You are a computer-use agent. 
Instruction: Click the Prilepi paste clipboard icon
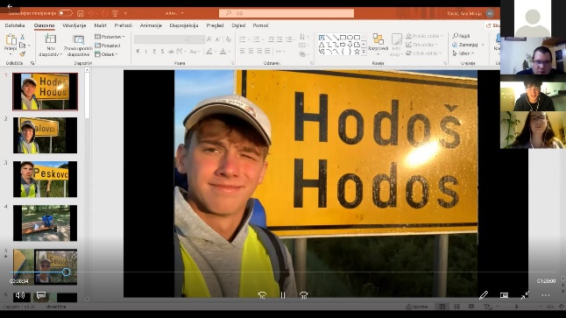click(x=11, y=43)
